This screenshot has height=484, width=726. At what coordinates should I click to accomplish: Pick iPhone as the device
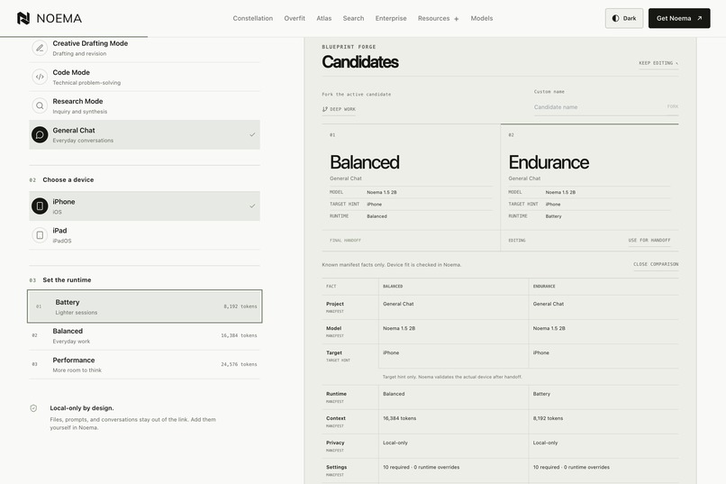(144, 206)
